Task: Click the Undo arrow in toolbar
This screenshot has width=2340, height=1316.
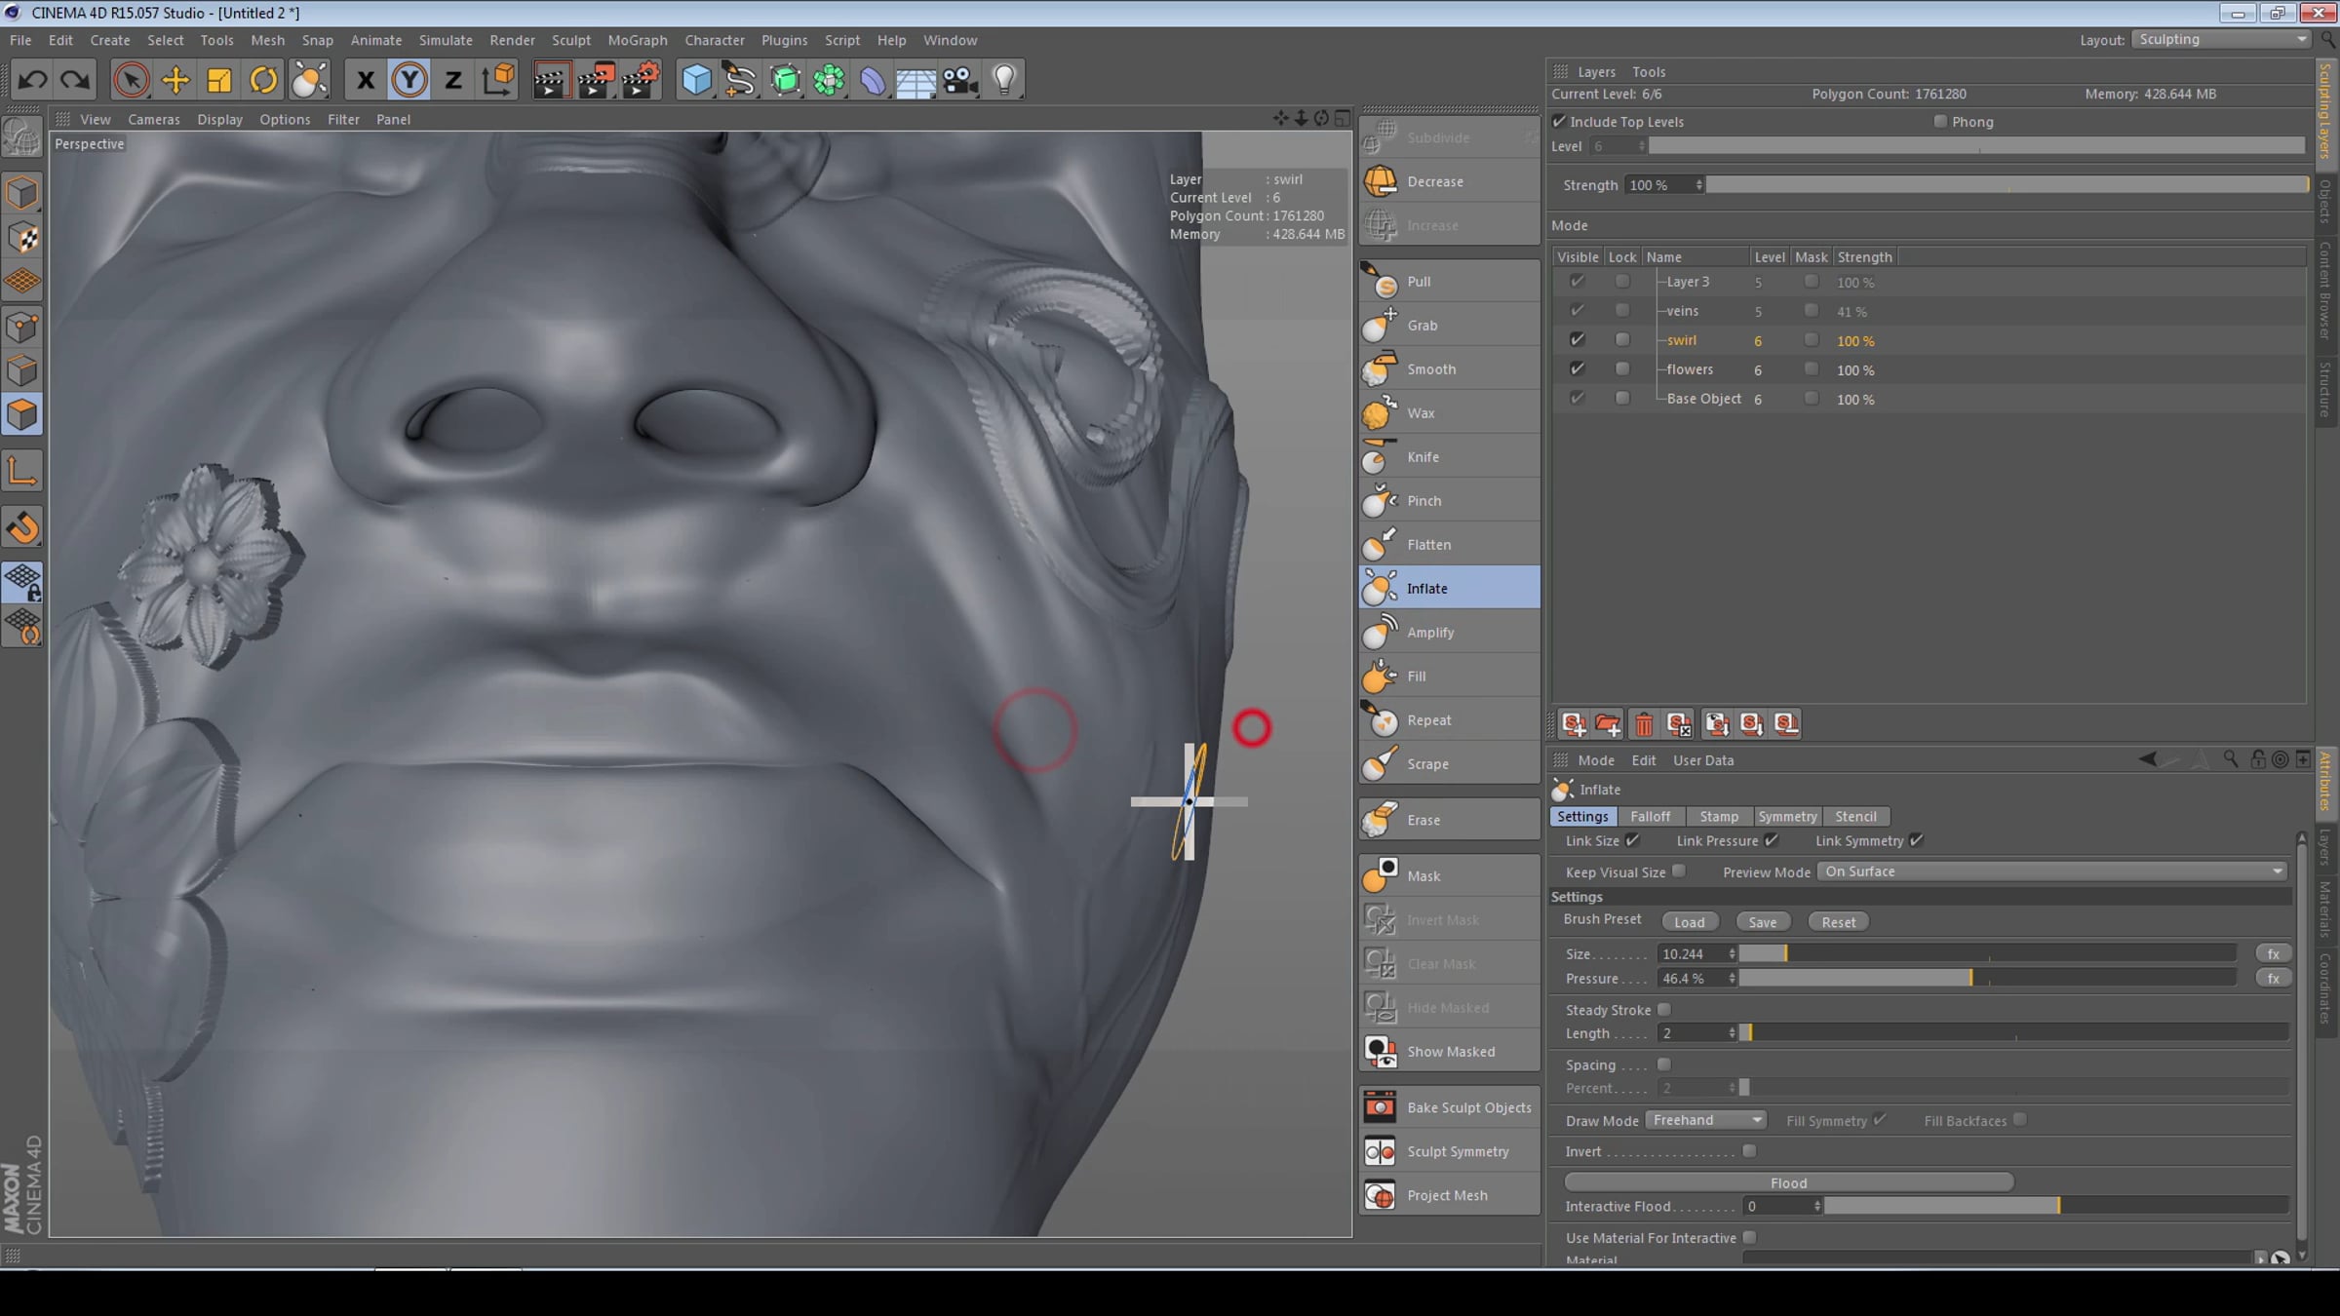Action: click(32, 80)
